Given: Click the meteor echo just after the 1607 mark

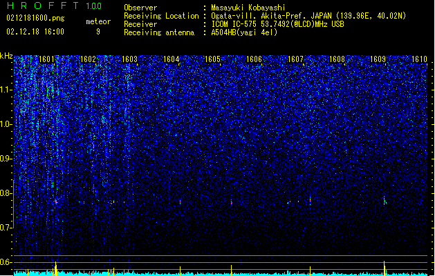Looking at the screenshot, I should [310, 200].
